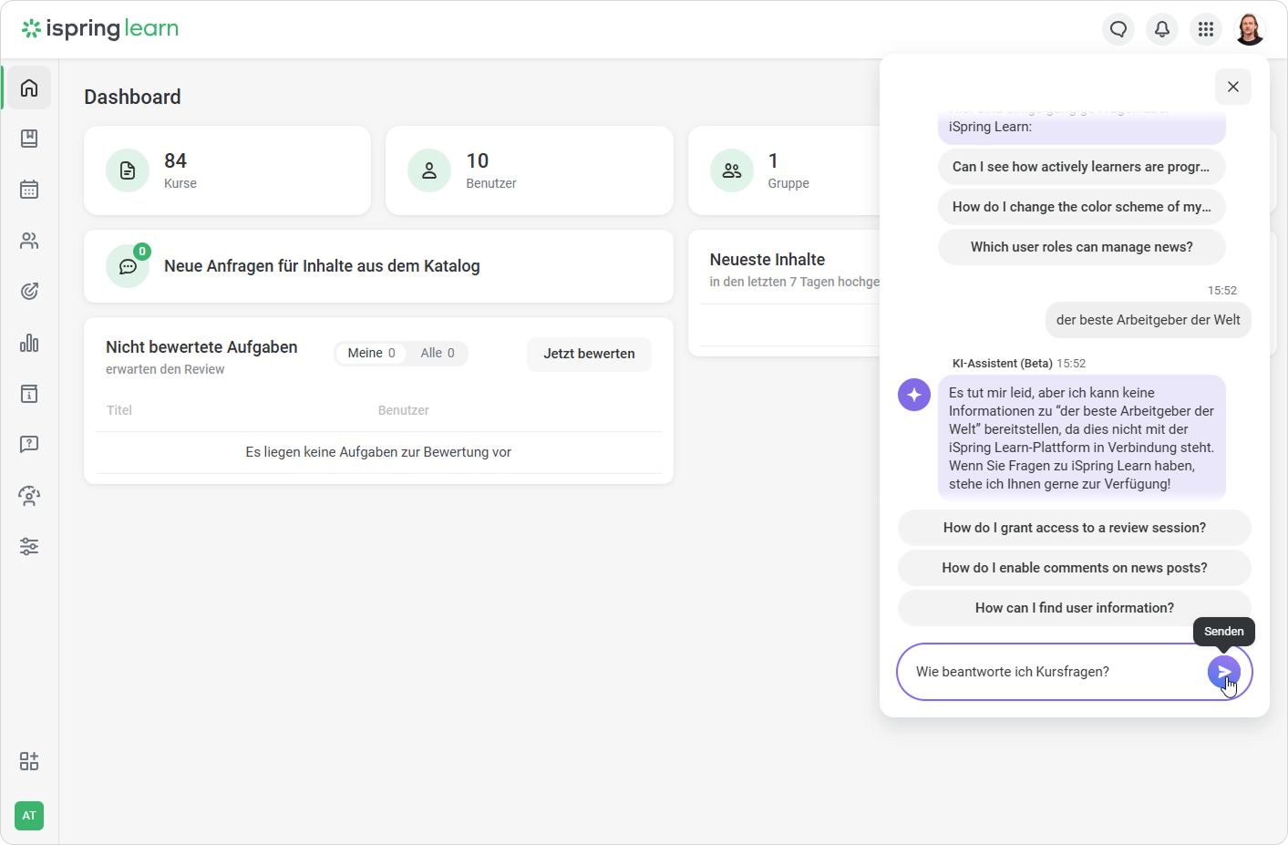1288x845 pixels.
Task: Send the chat message
Action: (x=1223, y=672)
